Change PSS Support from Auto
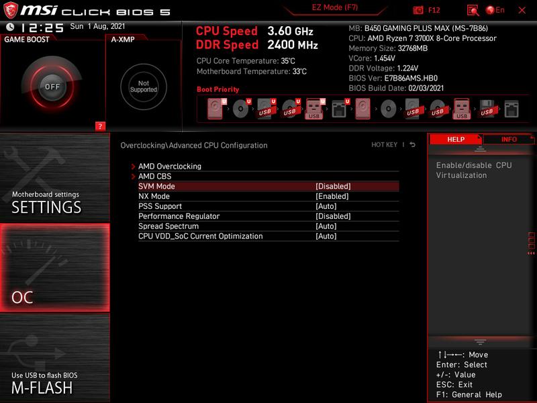Image resolution: width=537 pixels, height=403 pixels. tap(268, 206)
